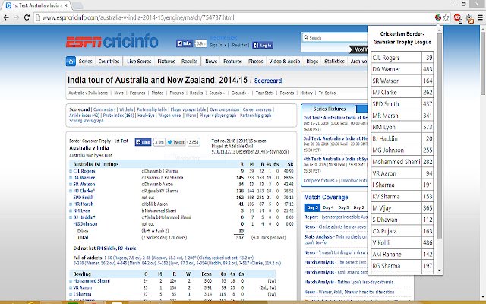Reload the page with the refresh icon

click(27, 17)
